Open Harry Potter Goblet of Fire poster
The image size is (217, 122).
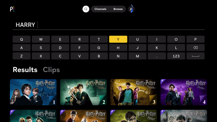pyautogui.click(x=184, y=92)
